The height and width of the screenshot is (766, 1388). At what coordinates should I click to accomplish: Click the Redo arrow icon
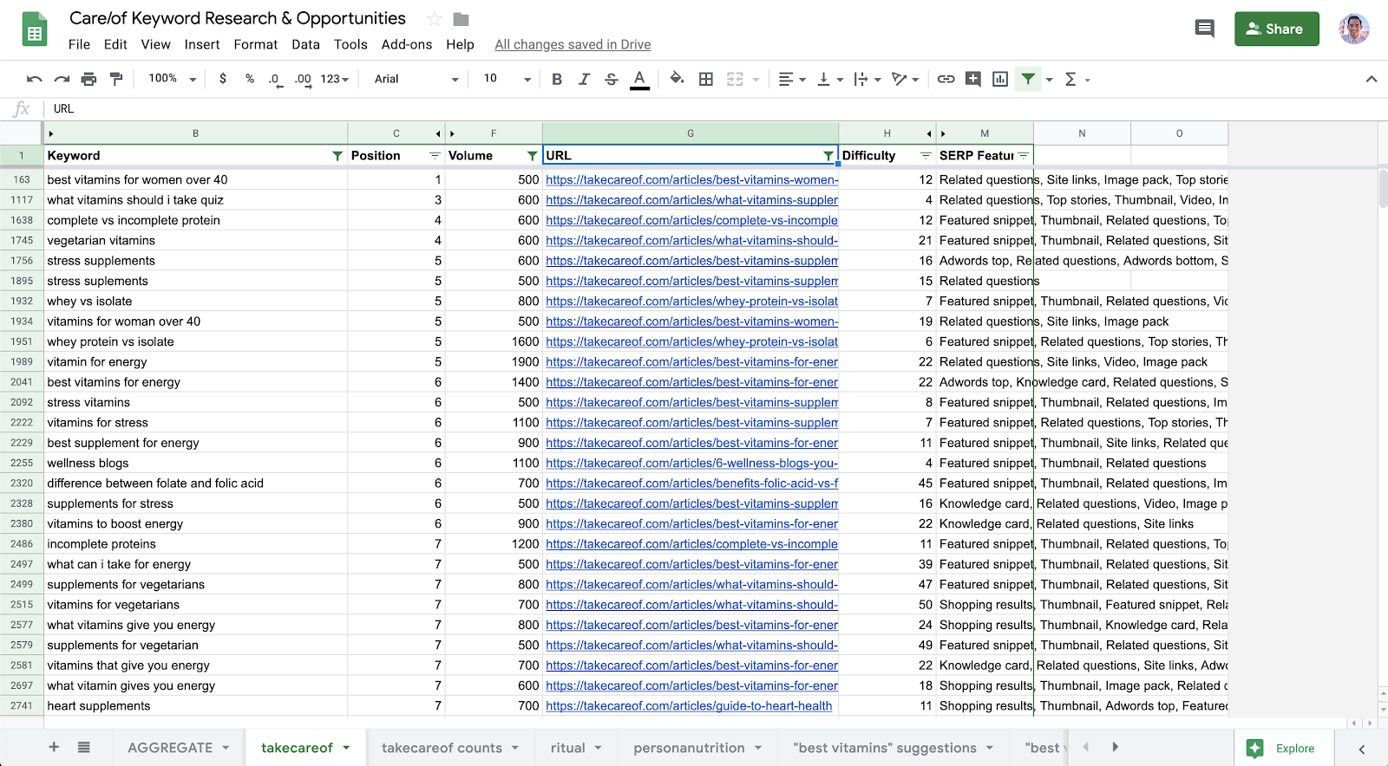[x=62, y=79]
